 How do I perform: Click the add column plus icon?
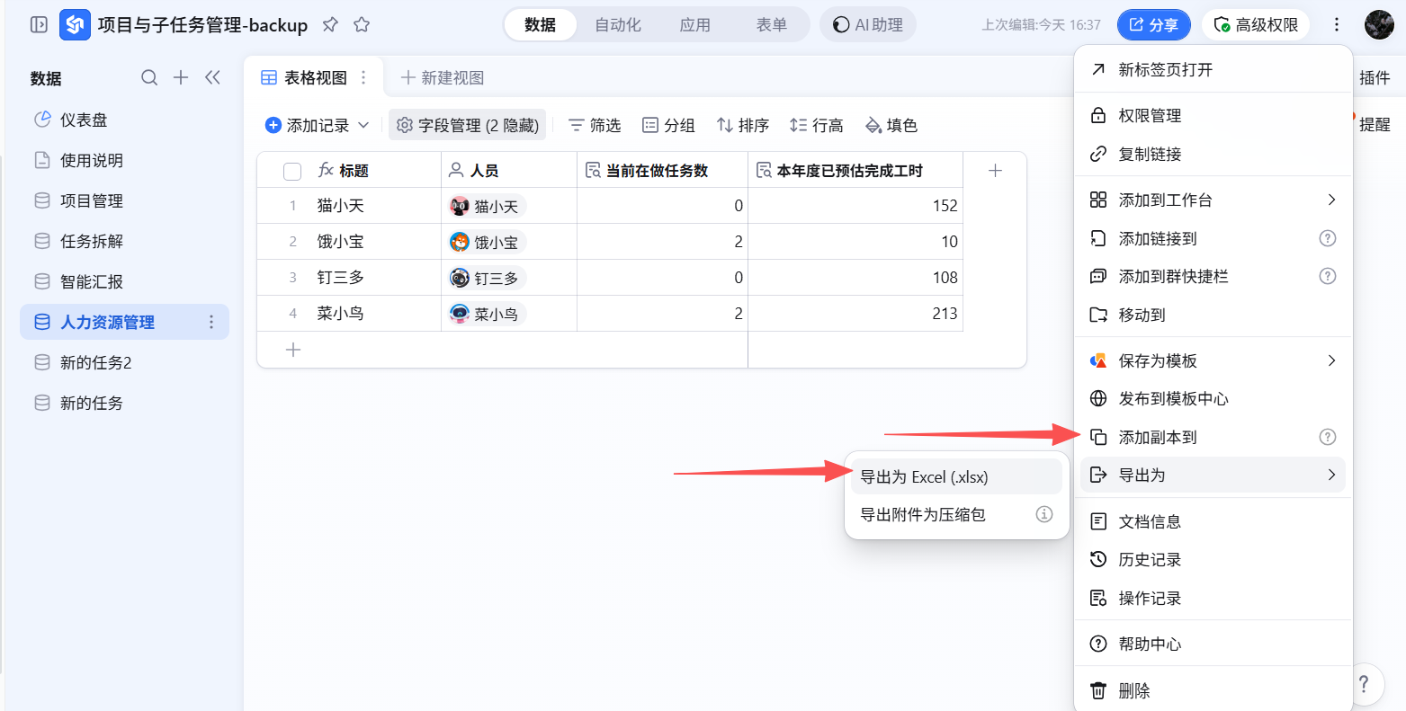point(995,171)
